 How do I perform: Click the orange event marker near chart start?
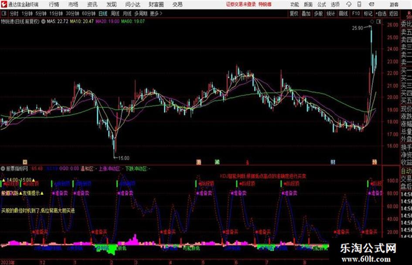pyautogui.click(x=25, y=162)
